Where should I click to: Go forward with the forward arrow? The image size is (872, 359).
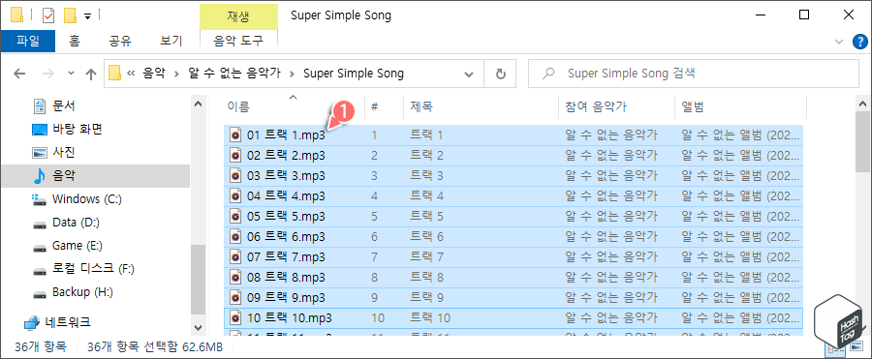[x=48, y=74]
